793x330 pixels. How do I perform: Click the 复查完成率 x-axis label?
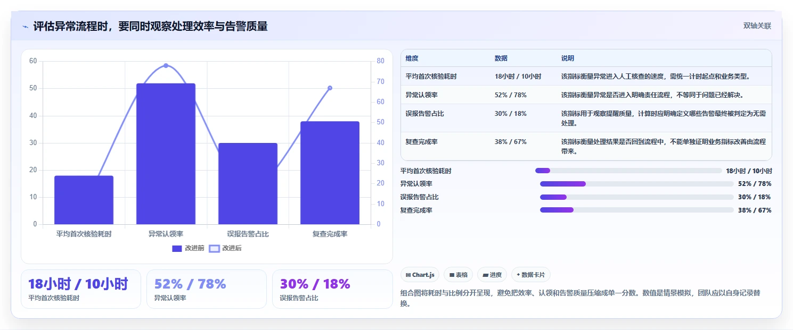coord(330,234)
